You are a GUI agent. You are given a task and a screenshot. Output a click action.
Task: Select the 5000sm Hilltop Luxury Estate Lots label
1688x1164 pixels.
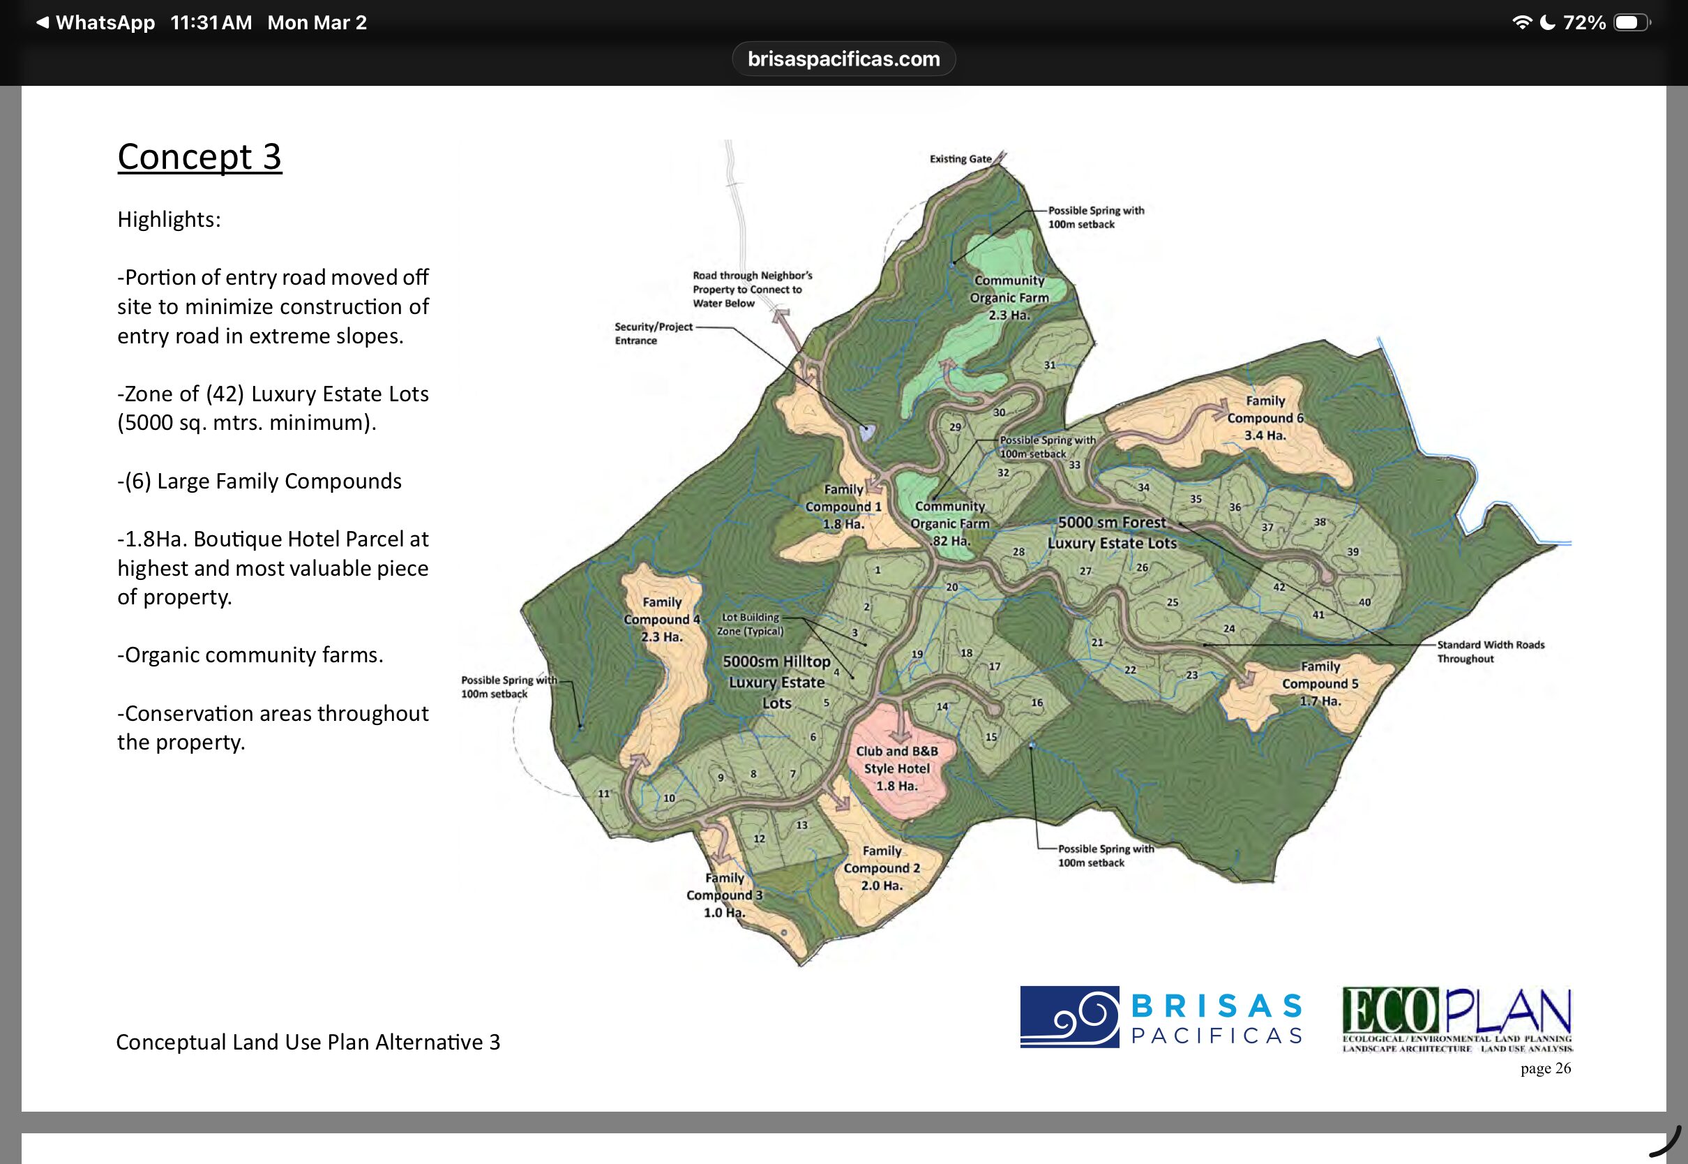click(x=776, y=682)
